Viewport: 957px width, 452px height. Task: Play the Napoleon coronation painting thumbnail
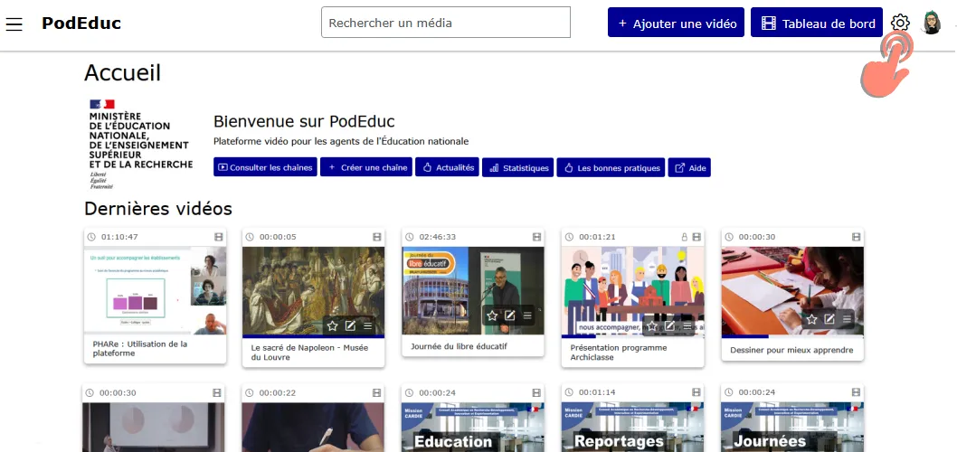pyautogui.click(x=314, y=292)
